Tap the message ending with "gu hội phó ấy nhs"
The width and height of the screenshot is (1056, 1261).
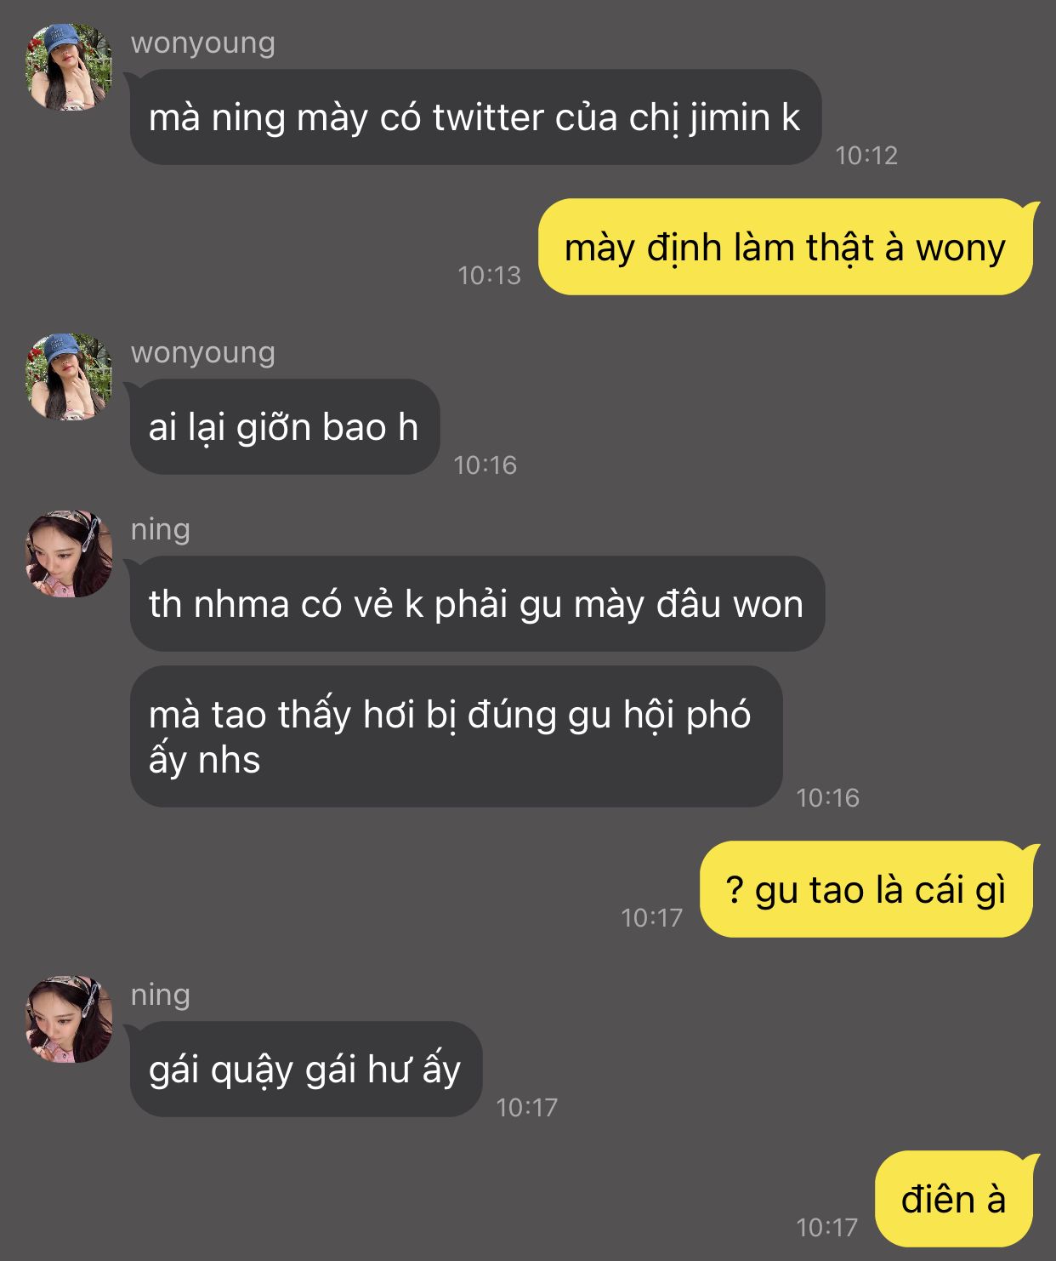pos(456,737)
